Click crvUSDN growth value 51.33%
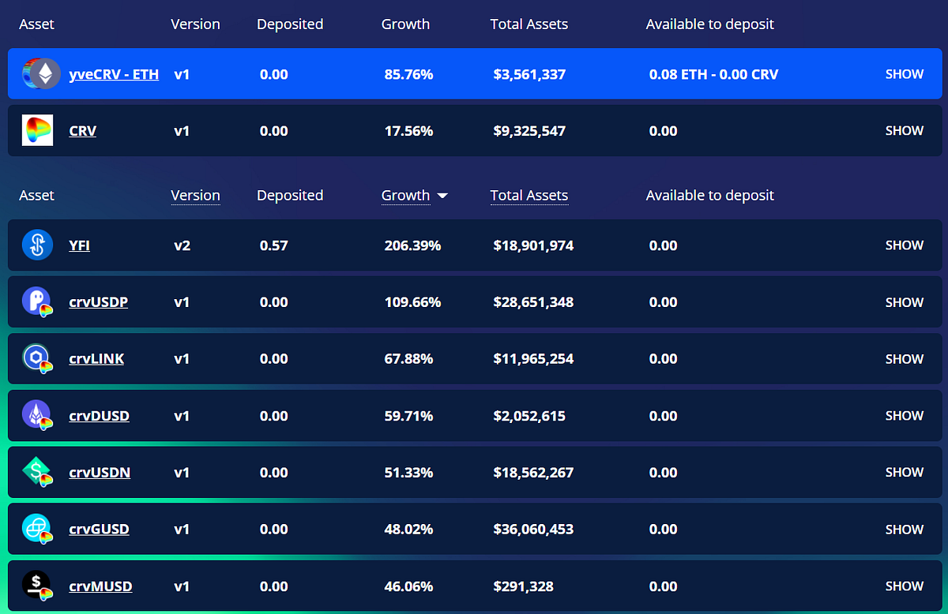The image size is (948, 614). tap(408, 473)
